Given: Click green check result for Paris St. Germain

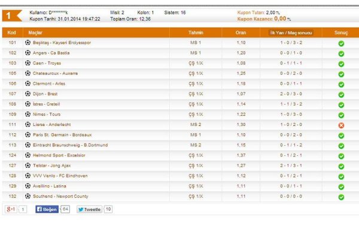Looking at the screenshot, I should 341,136.
